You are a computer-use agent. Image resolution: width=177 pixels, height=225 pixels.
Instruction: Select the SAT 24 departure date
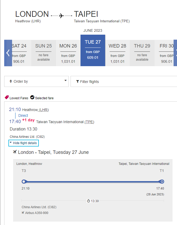[19, 53]
